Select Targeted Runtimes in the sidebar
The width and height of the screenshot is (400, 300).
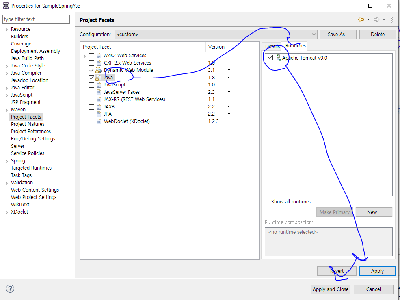[31, 168]
